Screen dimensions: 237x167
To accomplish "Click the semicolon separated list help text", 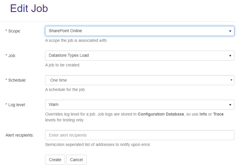I will tap(98, 145).
